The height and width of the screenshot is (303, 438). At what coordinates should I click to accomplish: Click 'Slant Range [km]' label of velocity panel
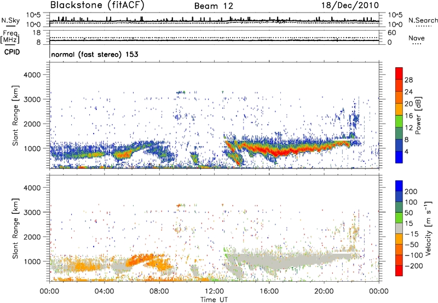pos(15,229)
